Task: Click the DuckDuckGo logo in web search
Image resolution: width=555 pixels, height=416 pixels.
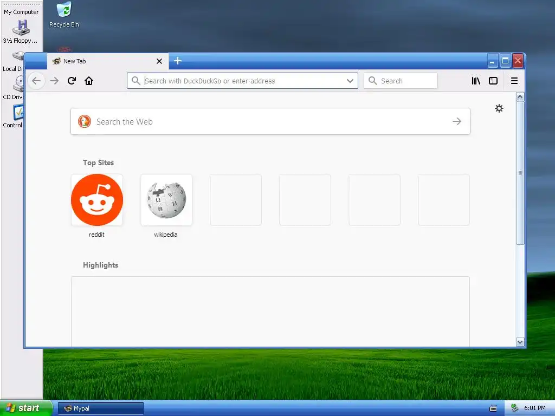Action: pyautogui.click(x=85, y=121)
